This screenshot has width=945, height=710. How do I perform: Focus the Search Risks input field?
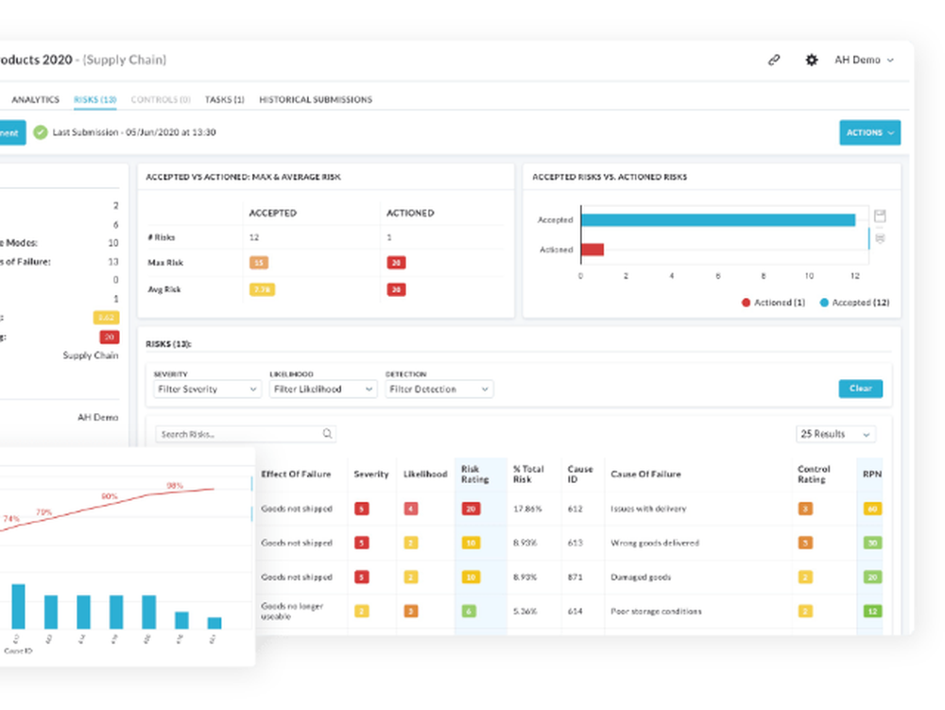[x=246, y=434]
